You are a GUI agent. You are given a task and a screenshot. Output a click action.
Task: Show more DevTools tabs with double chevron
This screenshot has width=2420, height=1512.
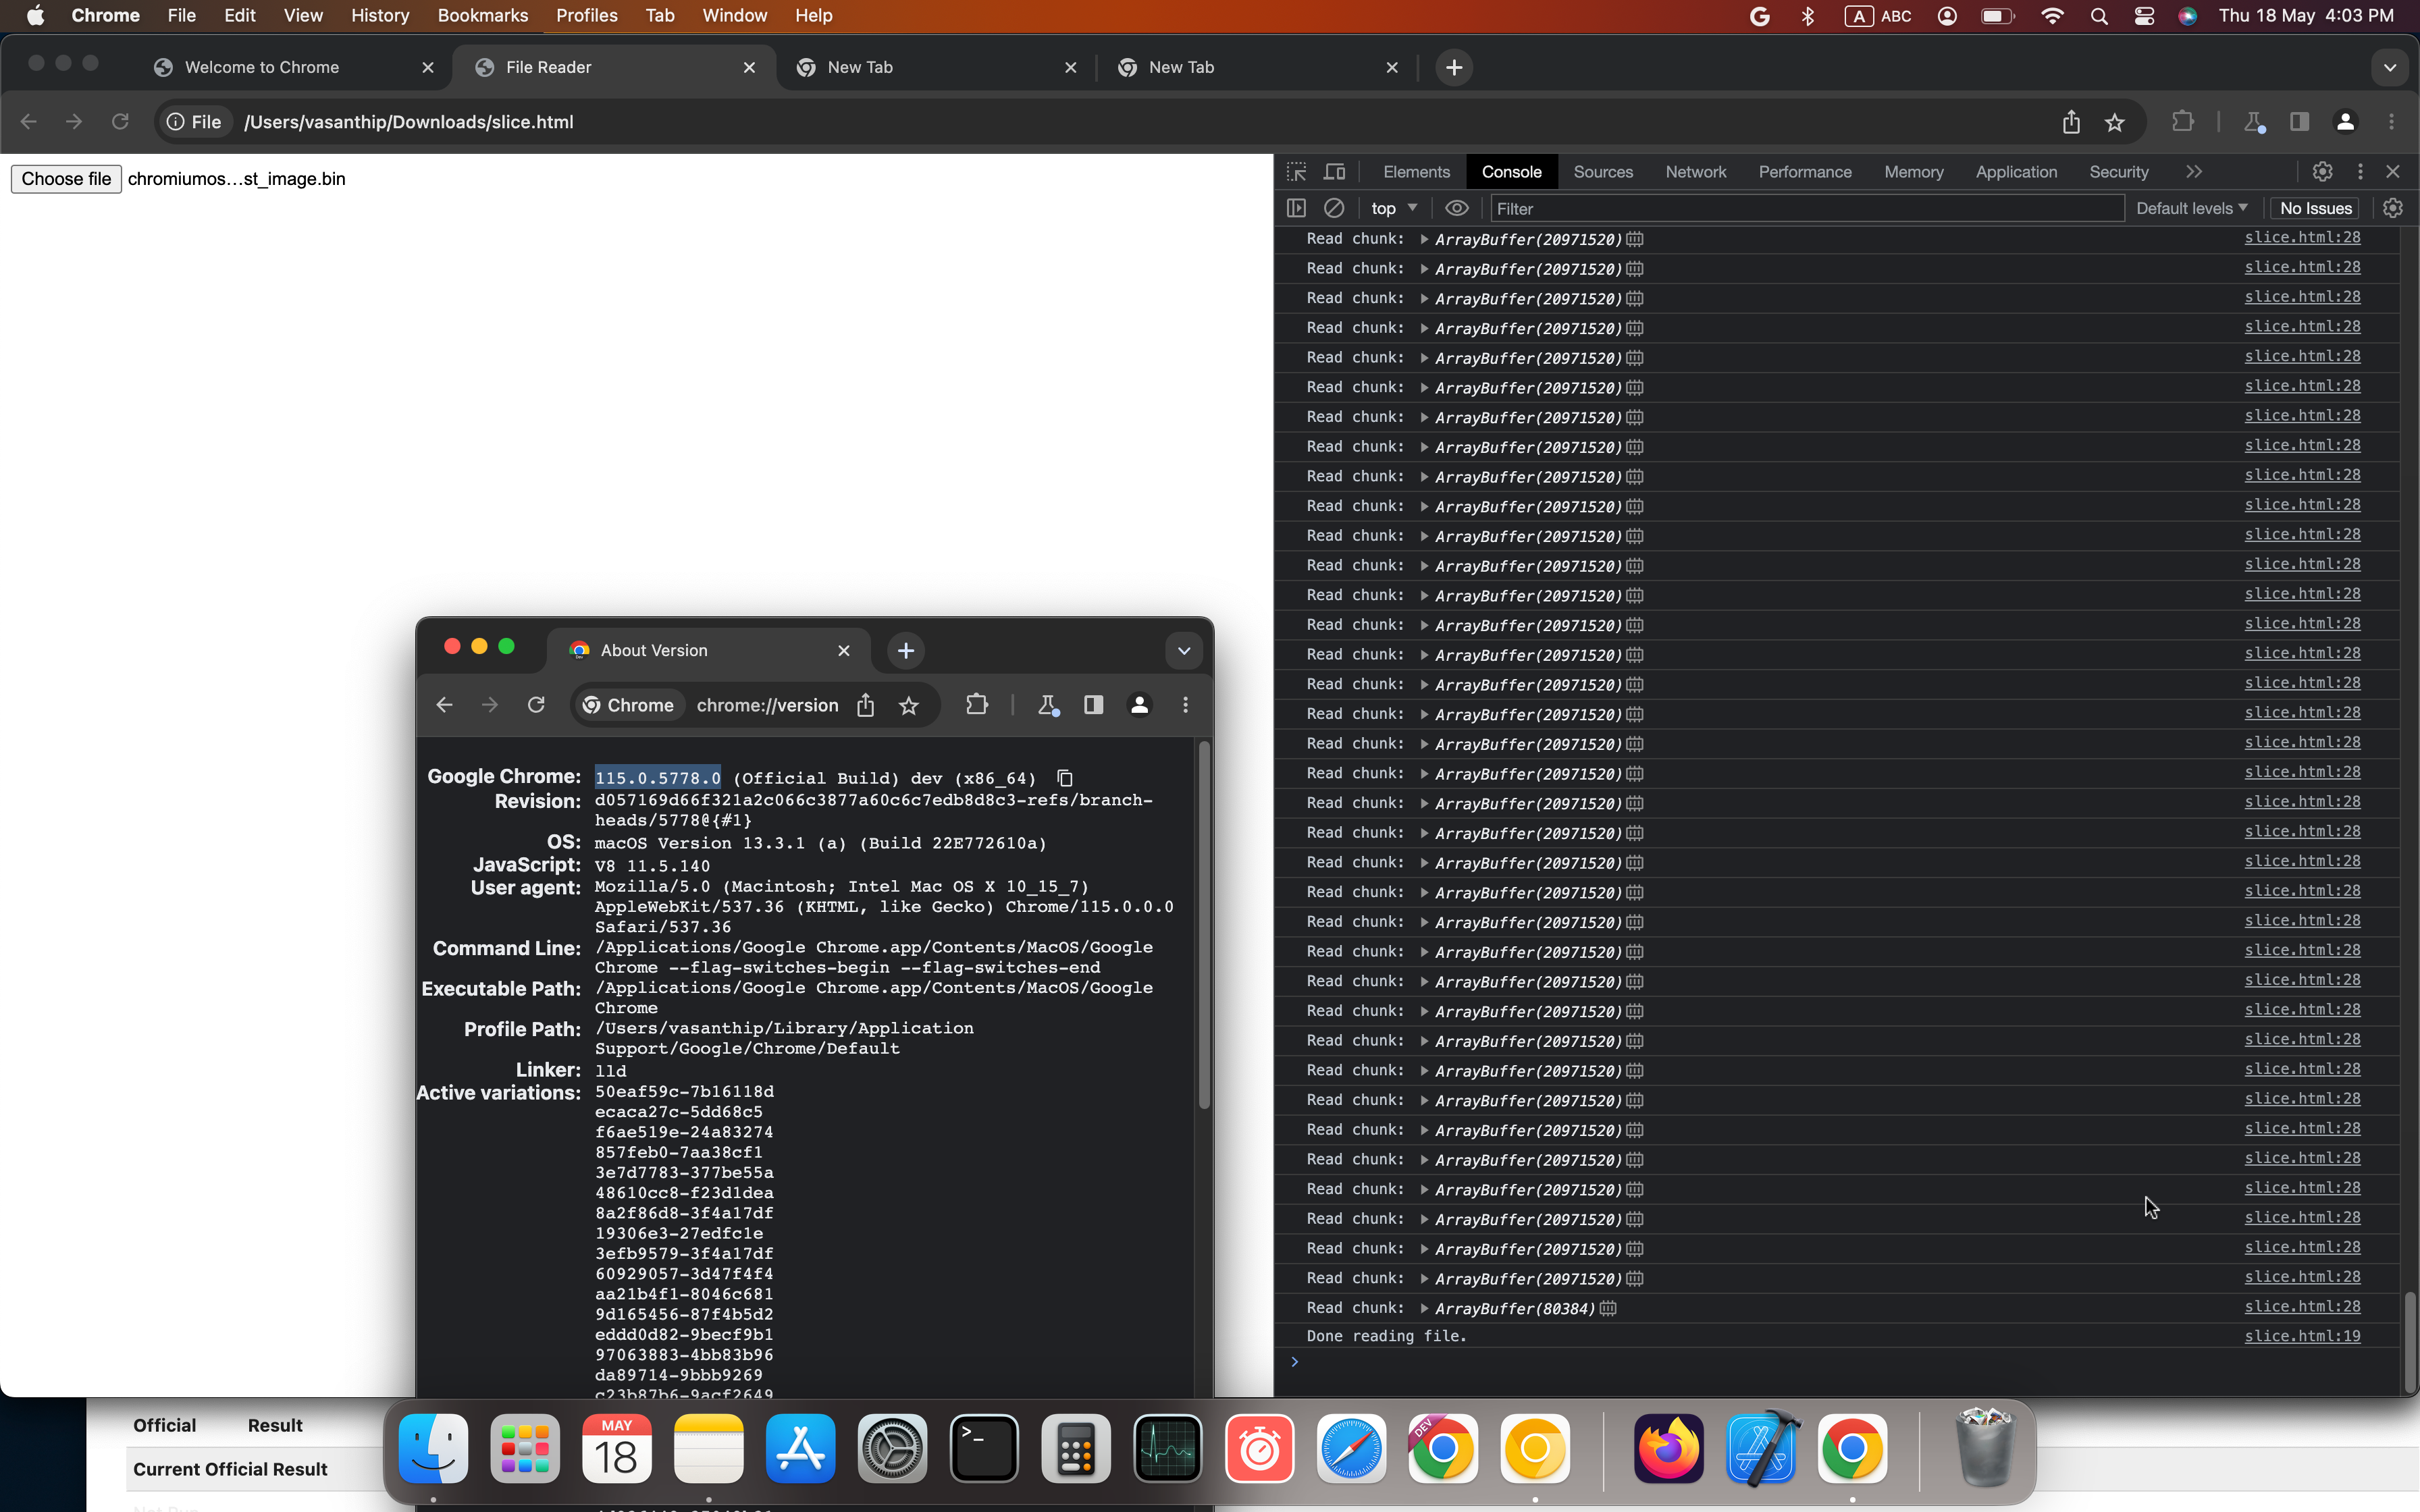pyautogui.click(x=2194, y=172)
